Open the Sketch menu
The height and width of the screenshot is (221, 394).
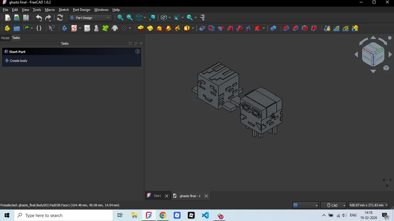pos(63,10)
